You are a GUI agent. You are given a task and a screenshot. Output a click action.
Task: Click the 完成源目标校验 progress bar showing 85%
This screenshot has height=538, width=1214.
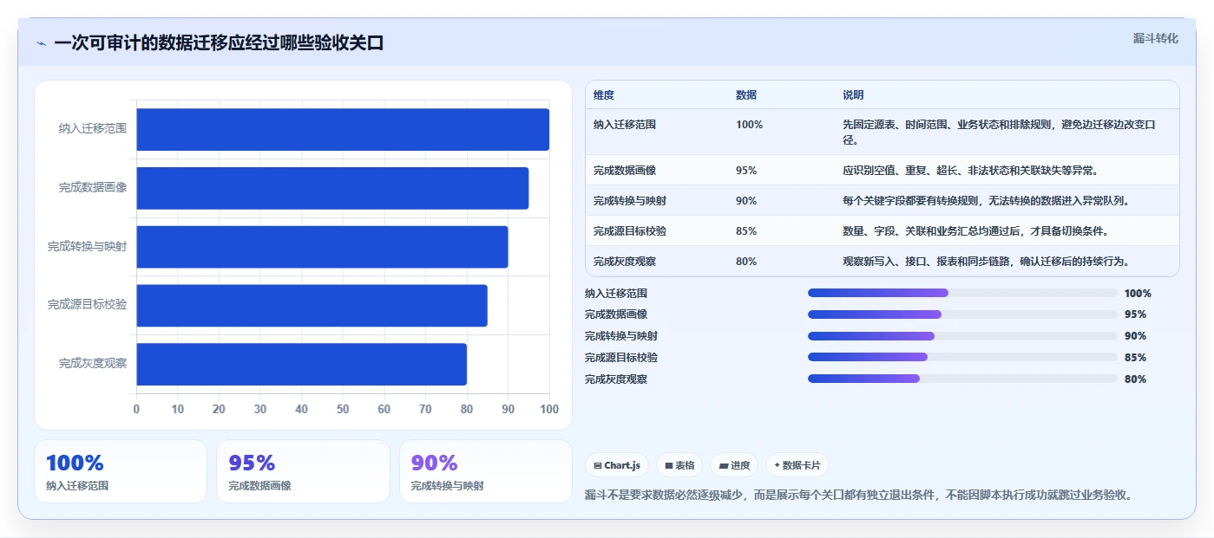(x=962, y=357)
